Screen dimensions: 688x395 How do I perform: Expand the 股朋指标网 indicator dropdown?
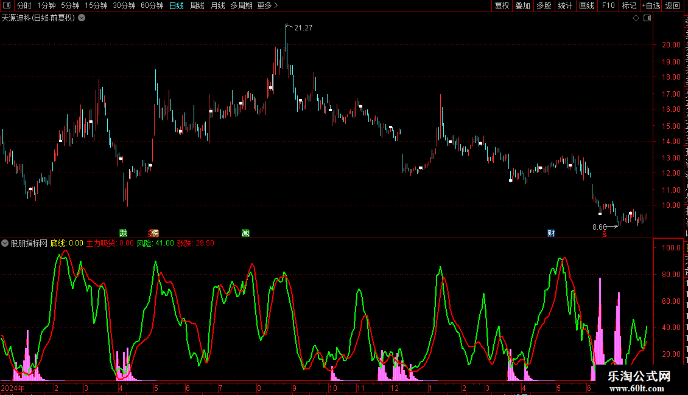(5, 243)
